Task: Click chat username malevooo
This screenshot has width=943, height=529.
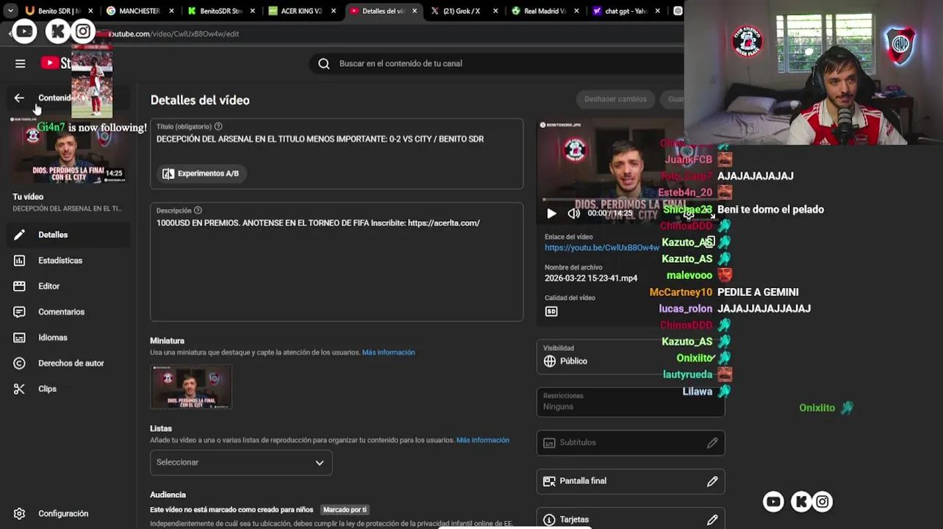Action: click(x=689, y=276)
